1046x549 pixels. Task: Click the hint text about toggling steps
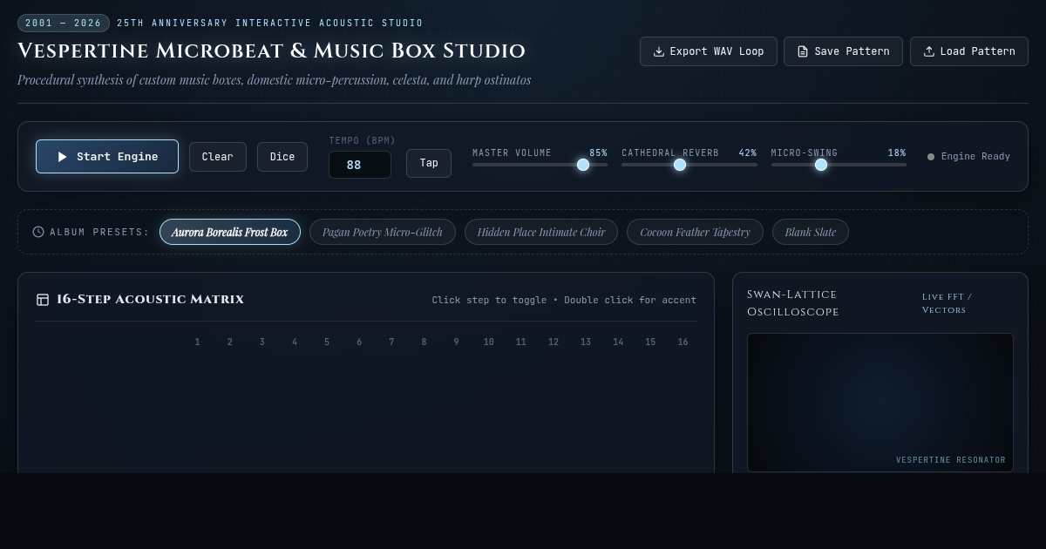tap(564, 301)
